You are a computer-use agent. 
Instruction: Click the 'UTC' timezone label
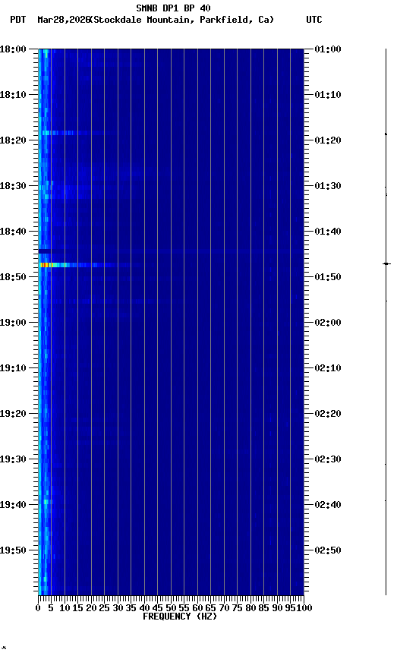(314, 20)
